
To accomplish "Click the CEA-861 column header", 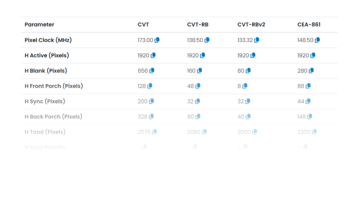I will 309,25.
